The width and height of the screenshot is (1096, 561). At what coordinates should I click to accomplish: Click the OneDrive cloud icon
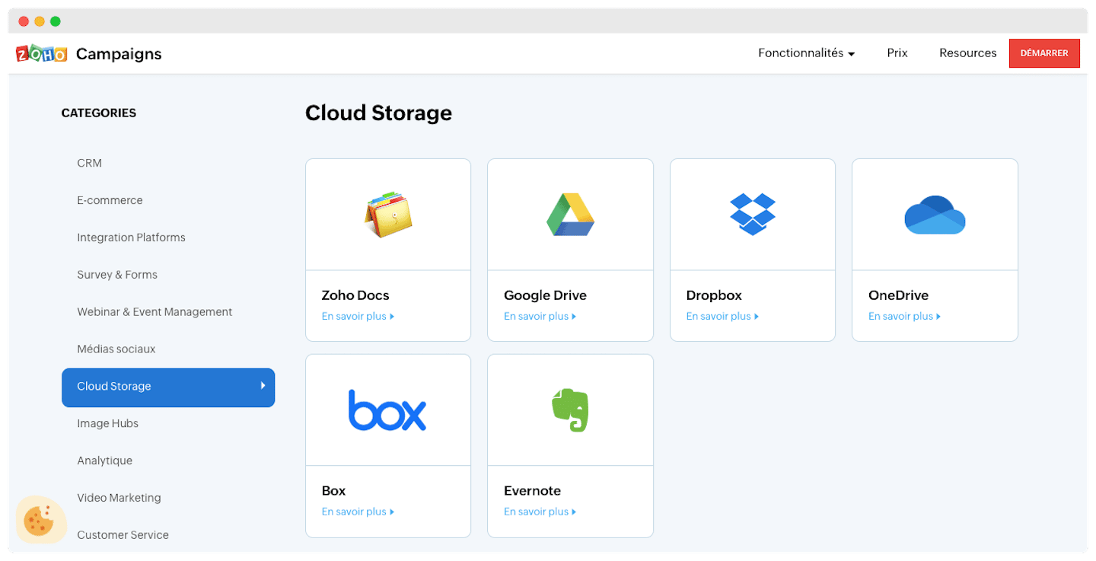[x=935, y=215]
